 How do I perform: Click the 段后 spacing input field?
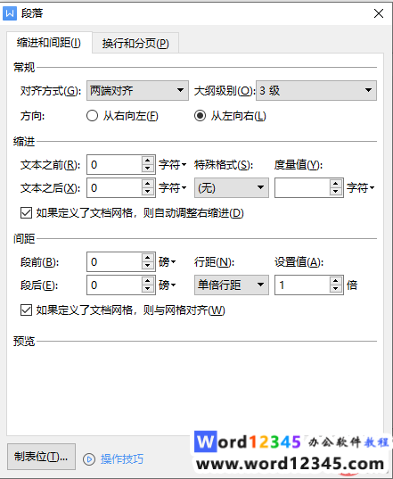114,285
